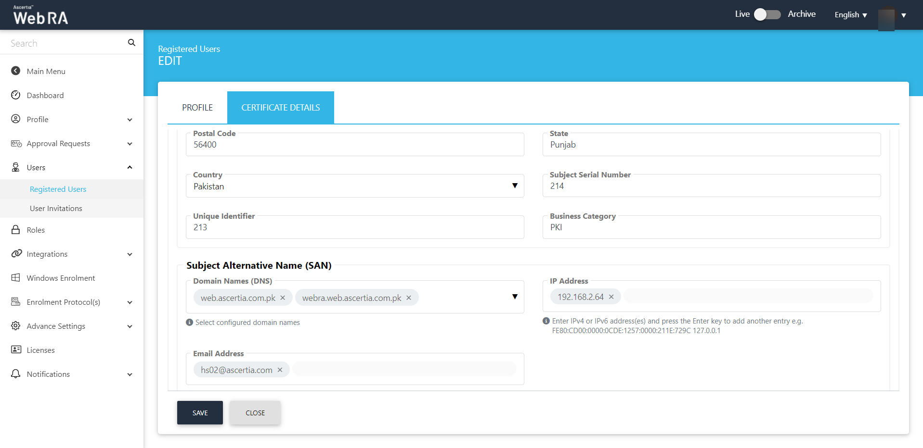Click the Windows Enrolment icon
The height and width of the screenshot is (448, 923).
(x=16, y=278)
